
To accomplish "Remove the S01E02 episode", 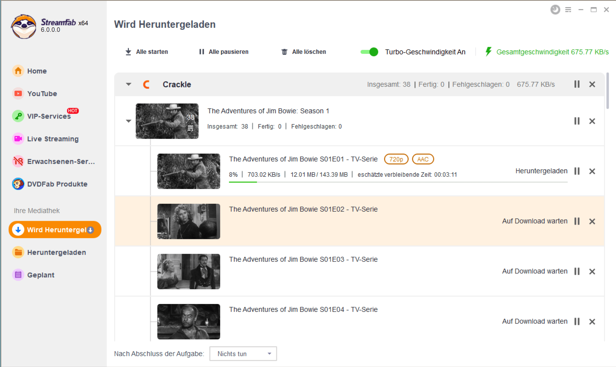I will coord(592,221).
